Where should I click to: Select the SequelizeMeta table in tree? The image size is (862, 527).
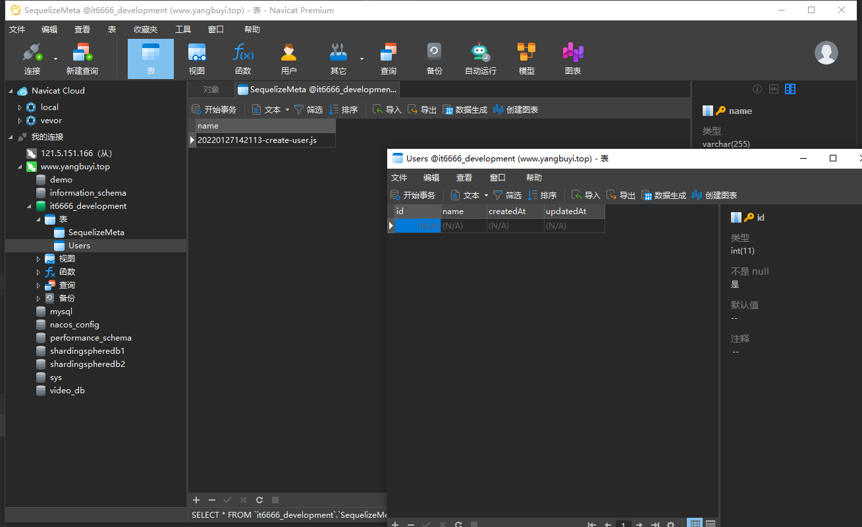point(96,233)
